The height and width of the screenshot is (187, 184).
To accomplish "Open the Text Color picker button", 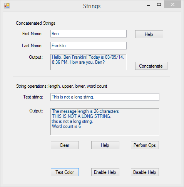I will 65,172.
